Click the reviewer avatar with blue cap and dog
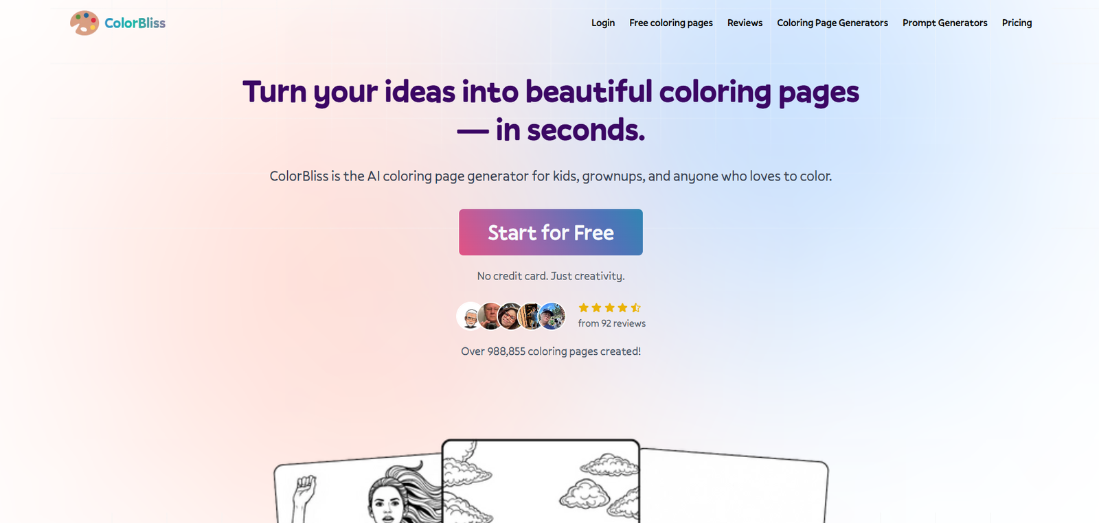1099x523 pixels. pos(552,316)
